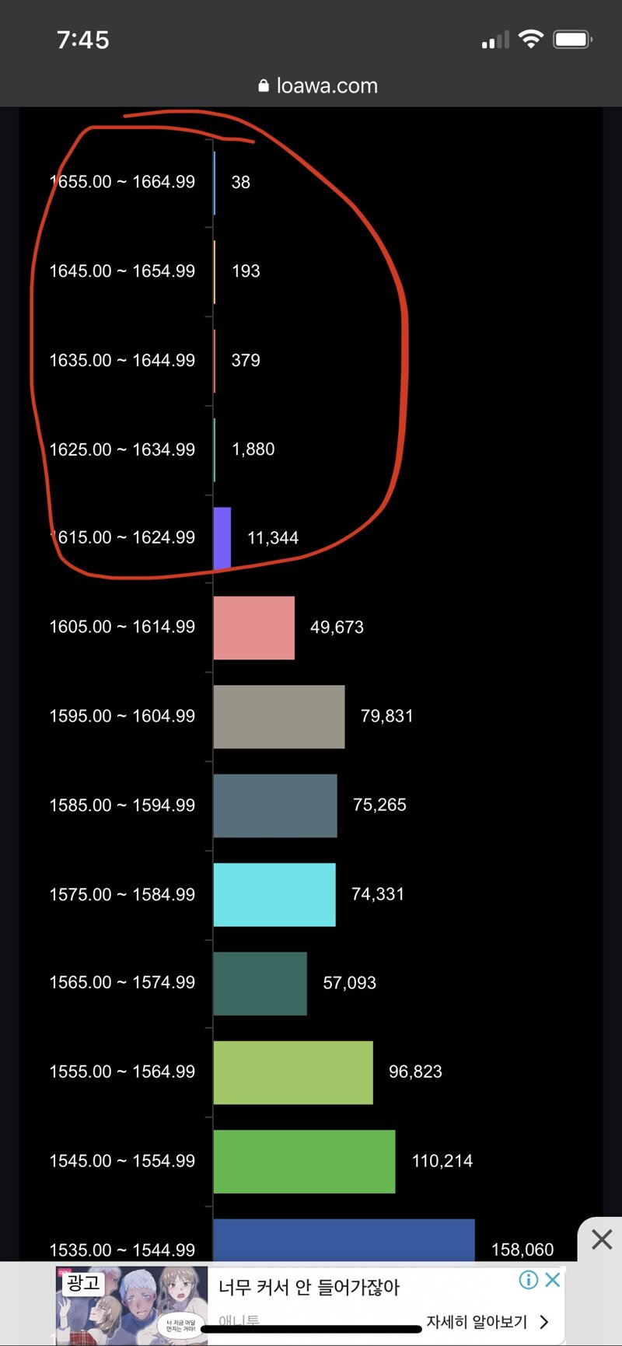
Task: Tap the battery status icon
Action: (x=573, y=39)
